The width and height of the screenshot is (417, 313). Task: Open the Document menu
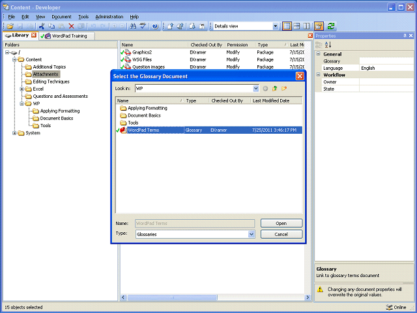pos(61,17)
